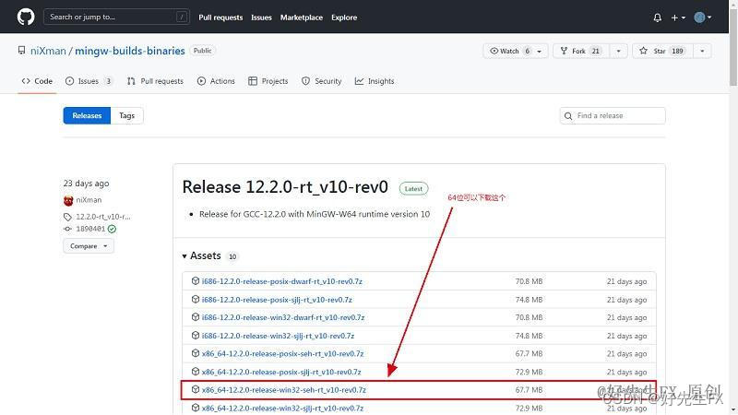Open commit 1890401 link
The width and height of the screenshot is (738, 415).
pos(90,229)
